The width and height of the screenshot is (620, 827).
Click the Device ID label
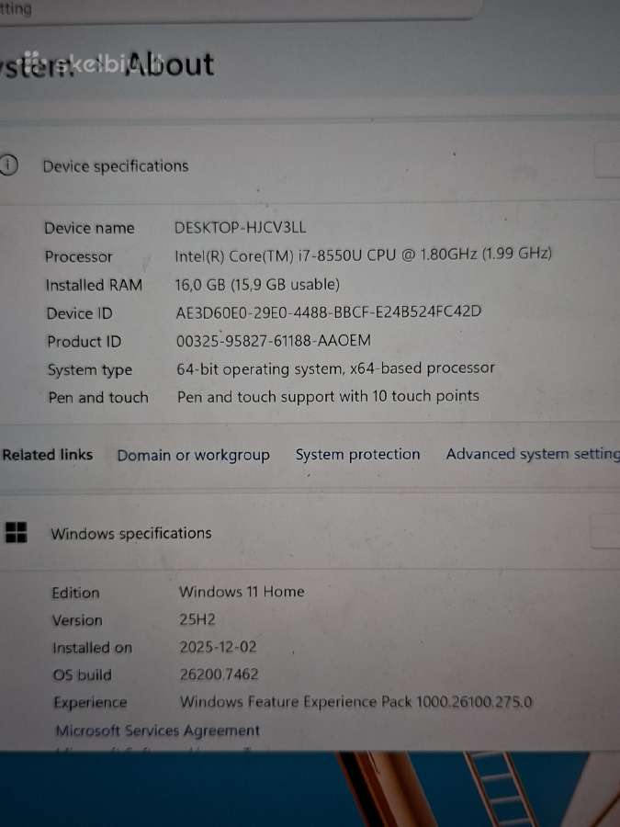[80, 313]
